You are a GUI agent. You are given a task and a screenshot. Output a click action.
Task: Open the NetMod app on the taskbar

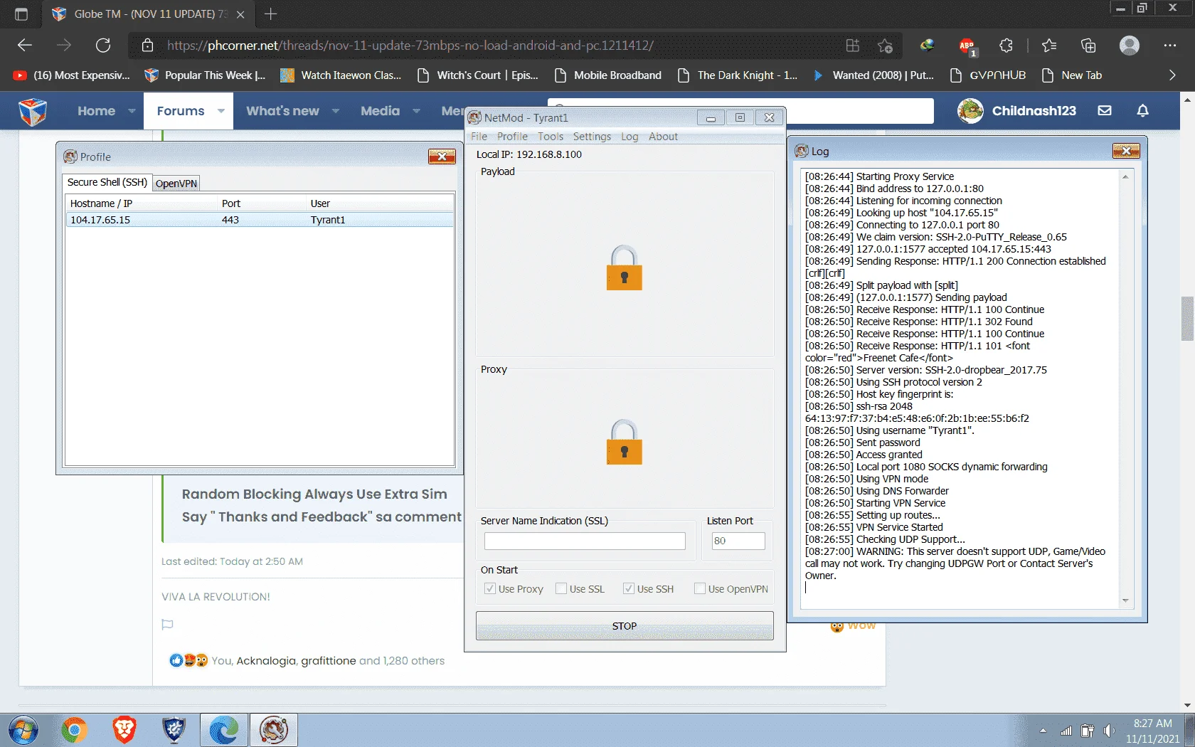(274, 730)
